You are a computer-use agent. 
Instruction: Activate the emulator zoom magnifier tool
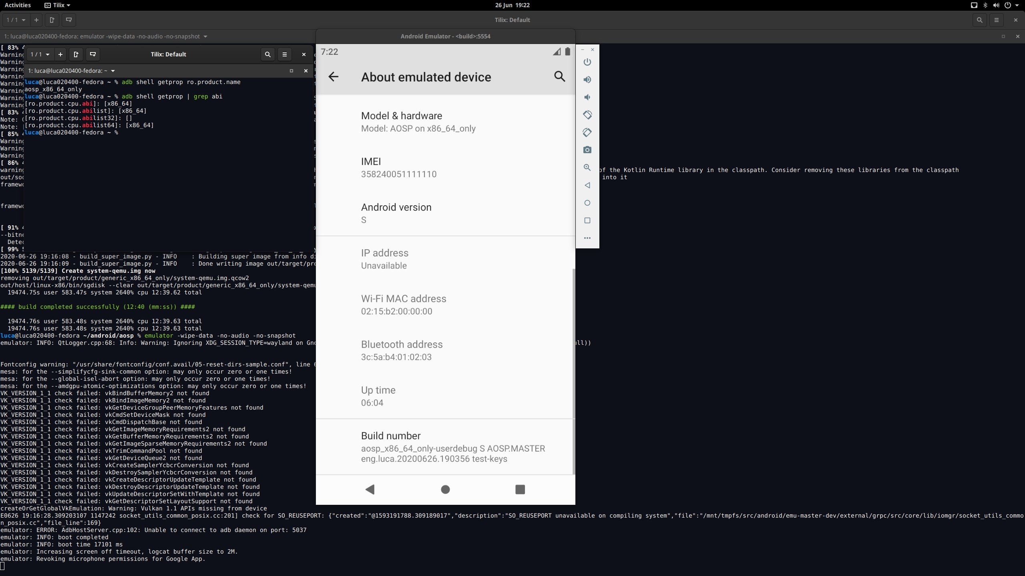click(x=587, y=168)
